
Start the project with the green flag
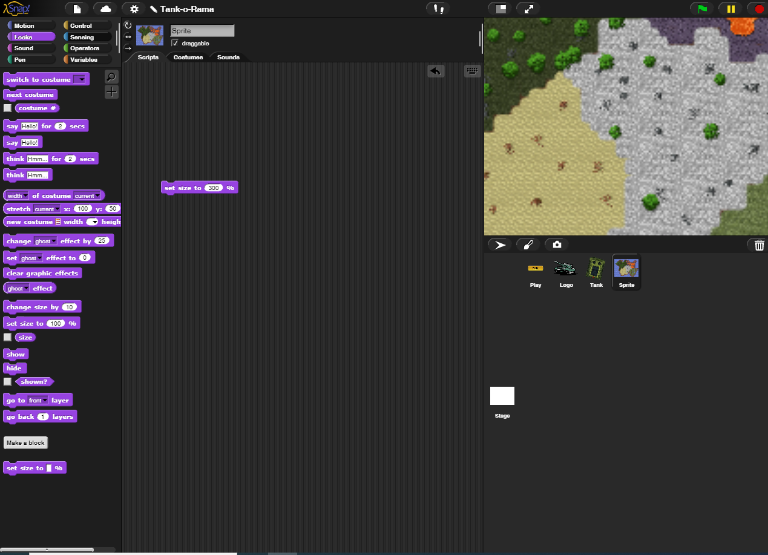pyautogui.click(x=701, y=8)
